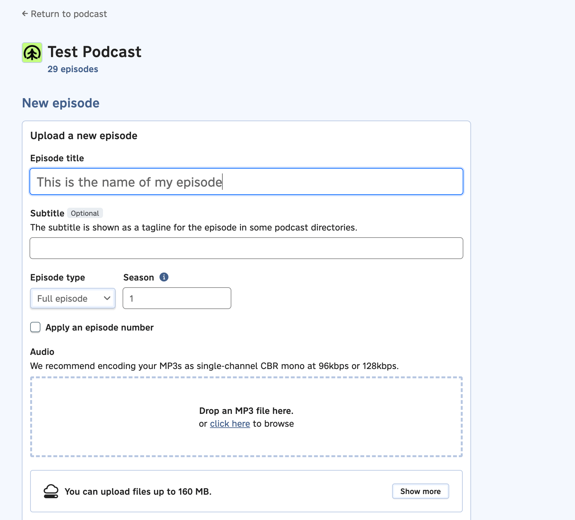Click the click here link to browse files

(x=230, y=424)
